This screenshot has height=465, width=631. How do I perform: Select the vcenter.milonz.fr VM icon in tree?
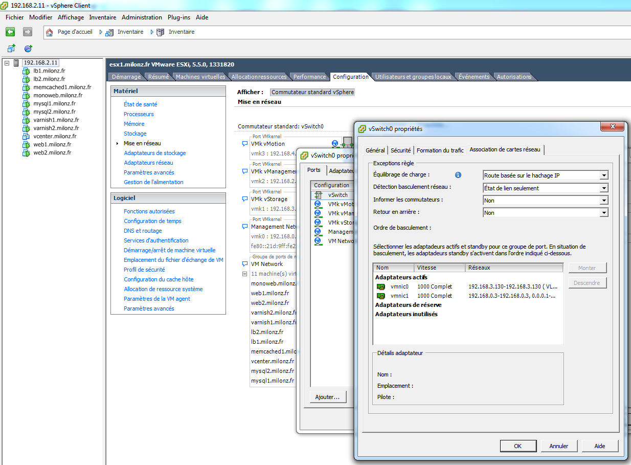[x=26, y=136]
